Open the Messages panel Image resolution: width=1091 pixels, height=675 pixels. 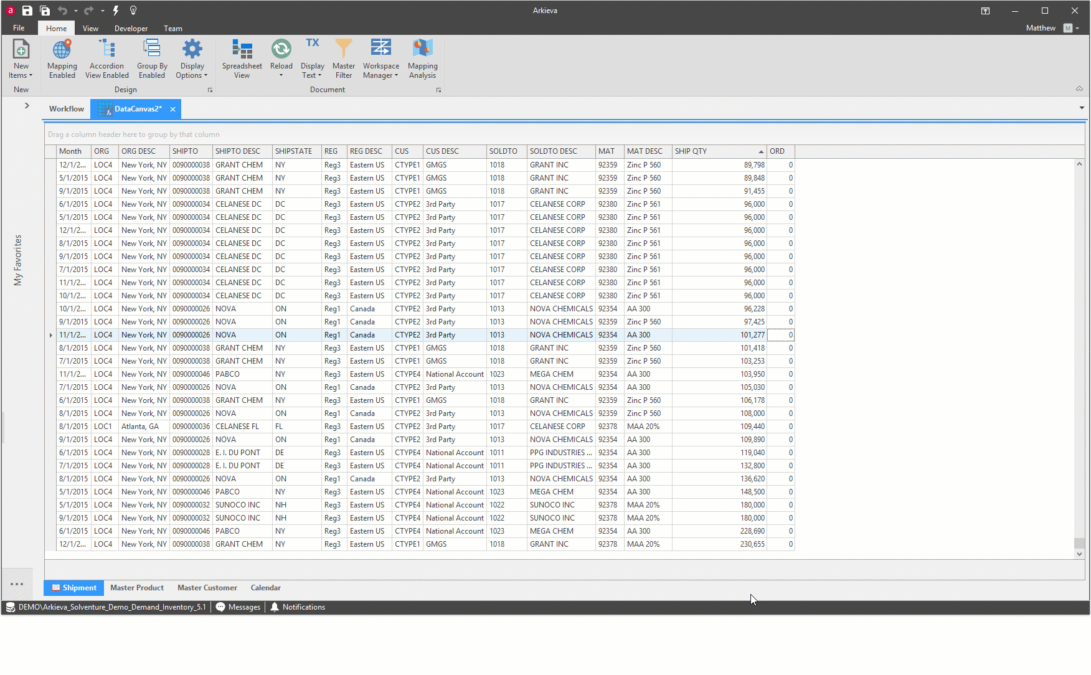[238, 607]
